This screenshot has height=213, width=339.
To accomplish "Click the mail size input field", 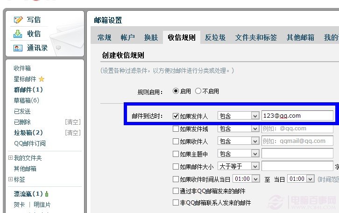I will (297, 166).
